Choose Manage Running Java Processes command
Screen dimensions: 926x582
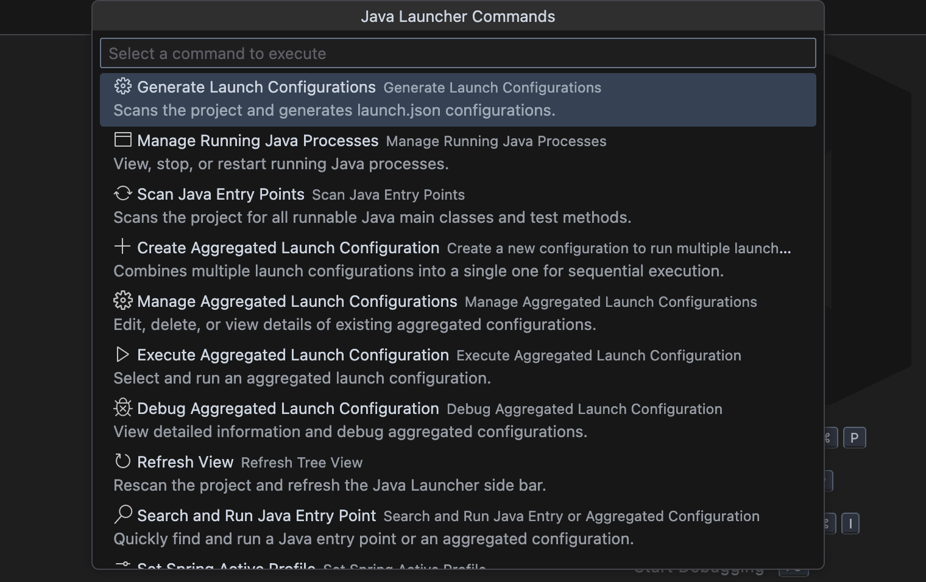pyautogui.click(x=458, y=152)
